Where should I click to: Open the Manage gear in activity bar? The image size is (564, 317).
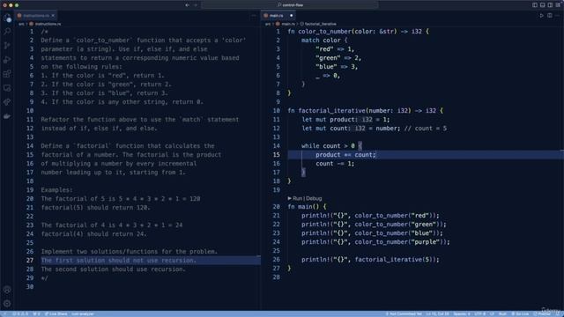click(x=7, y=304)
